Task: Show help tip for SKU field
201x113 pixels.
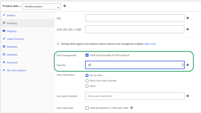Action: tap(188, 18)
